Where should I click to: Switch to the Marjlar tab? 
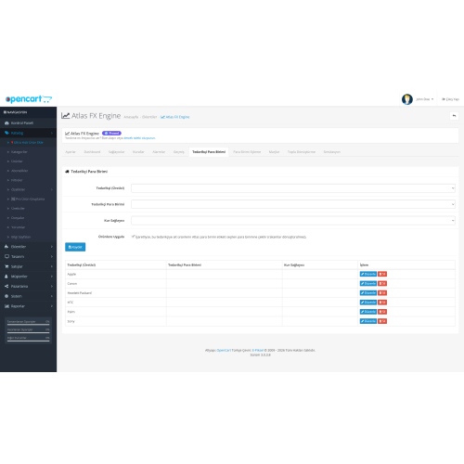pyautogui.click(x=274, y=152)
